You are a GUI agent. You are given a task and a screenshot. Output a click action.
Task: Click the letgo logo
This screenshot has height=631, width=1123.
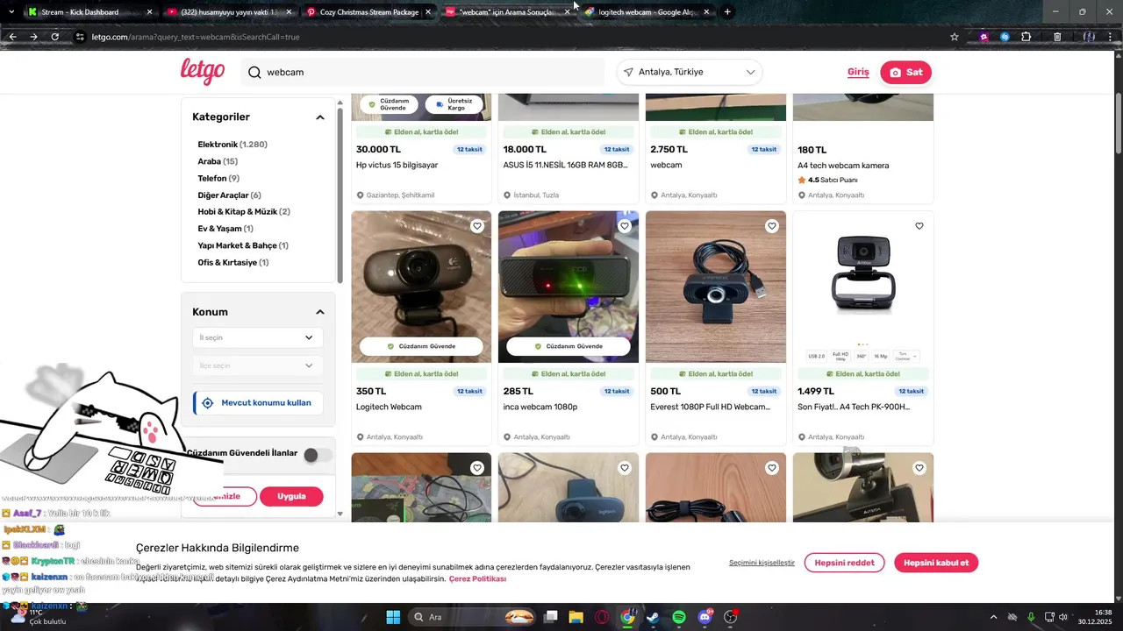coord(203,71)
